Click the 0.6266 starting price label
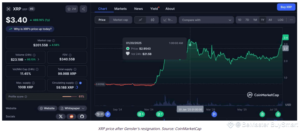 pyautogui.click(x=100, y=84)
